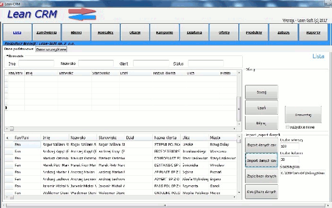Viewport: 332px width, 208px height.
Task: Select the DOBROPLAST client cell
Action: (167, 158)
